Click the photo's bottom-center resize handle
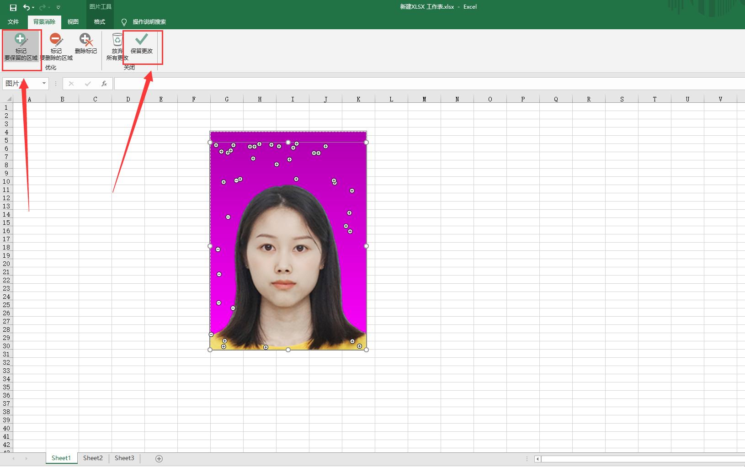 [x=288, y=349]
